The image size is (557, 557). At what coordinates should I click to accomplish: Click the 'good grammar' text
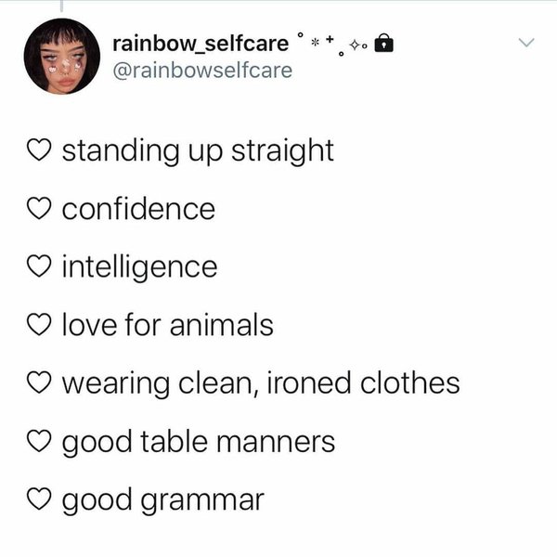pyautogui.click(x=163, y=499)
